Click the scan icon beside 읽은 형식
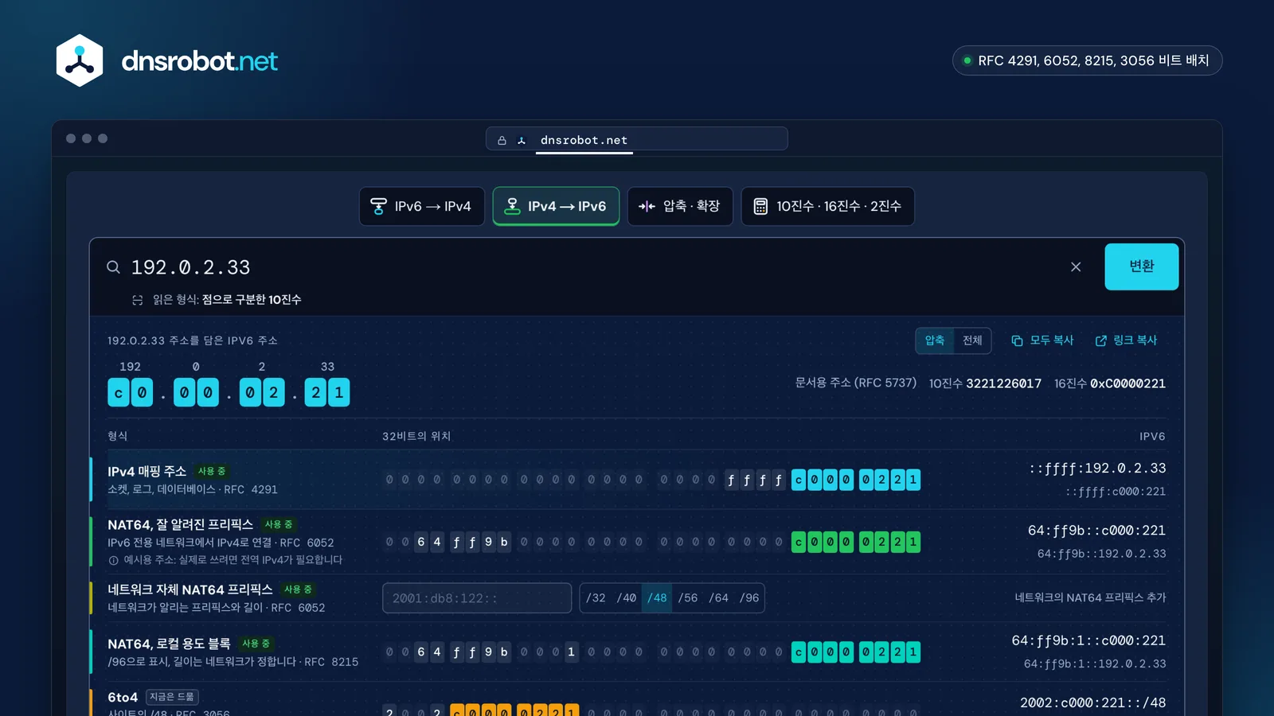This screenshot has width=1274, height=716. 137,300
